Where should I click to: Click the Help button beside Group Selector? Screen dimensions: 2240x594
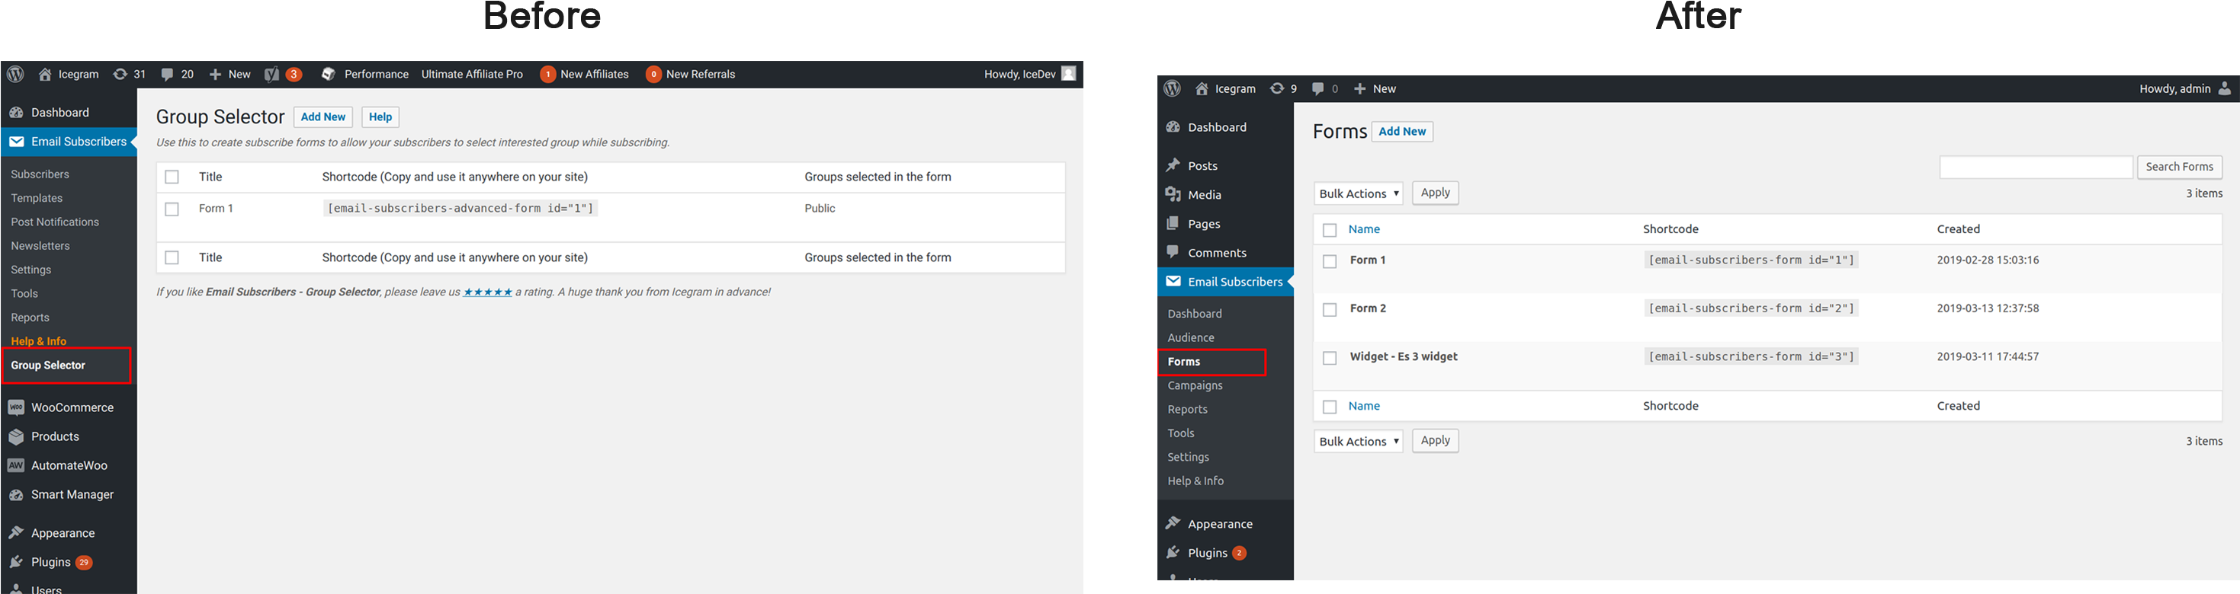380,117
